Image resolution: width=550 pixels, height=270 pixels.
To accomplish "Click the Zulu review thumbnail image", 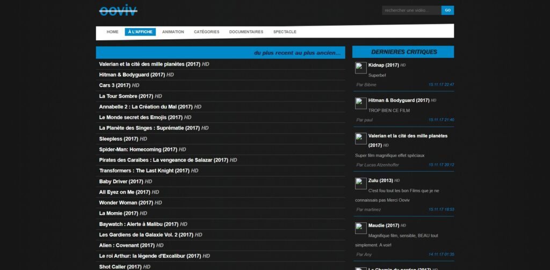I will pos(360,184).
